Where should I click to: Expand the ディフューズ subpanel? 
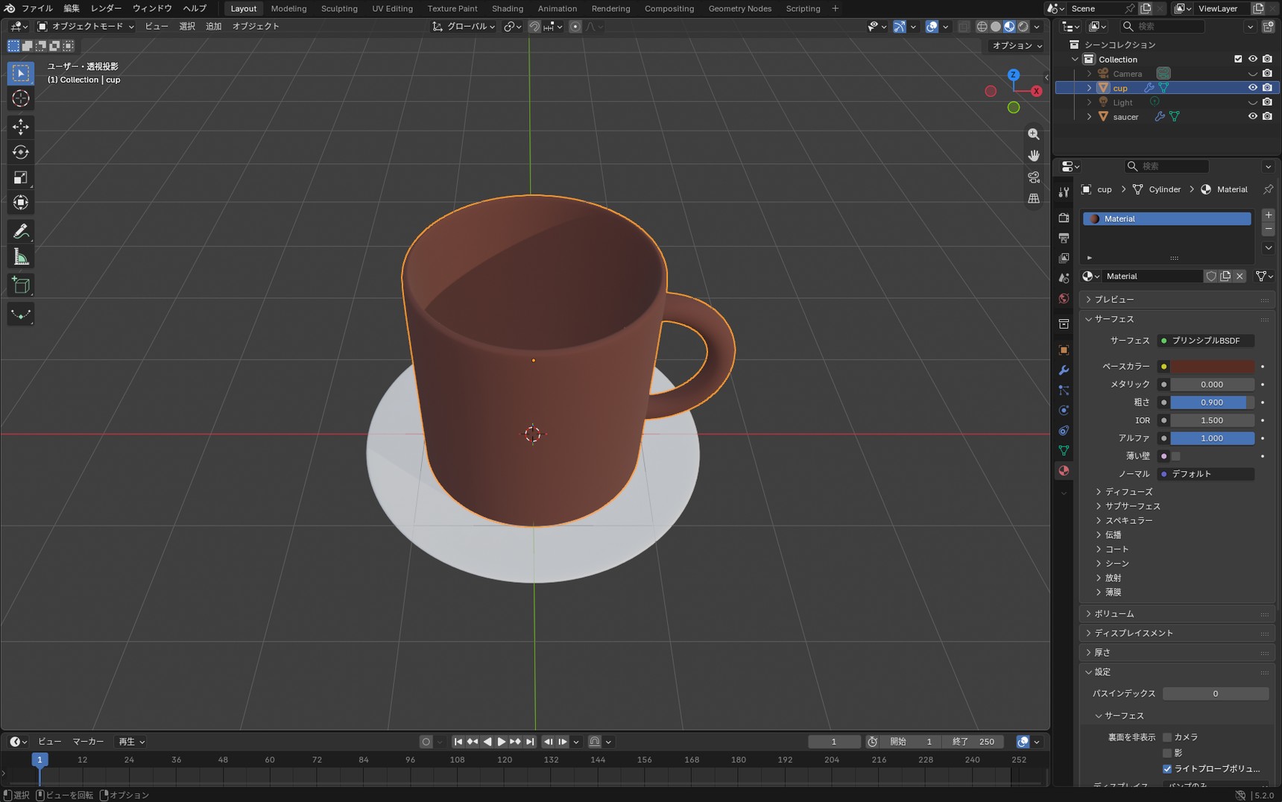[x=1128, y=492]
